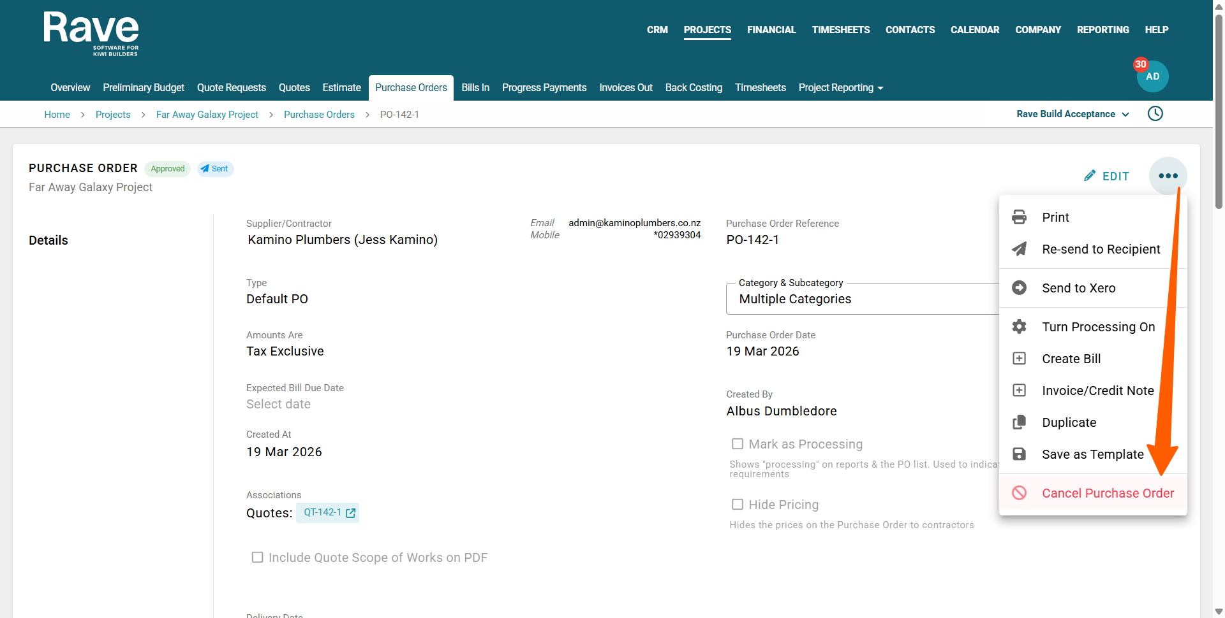Switch to the Overview tab

click(70, 88)
